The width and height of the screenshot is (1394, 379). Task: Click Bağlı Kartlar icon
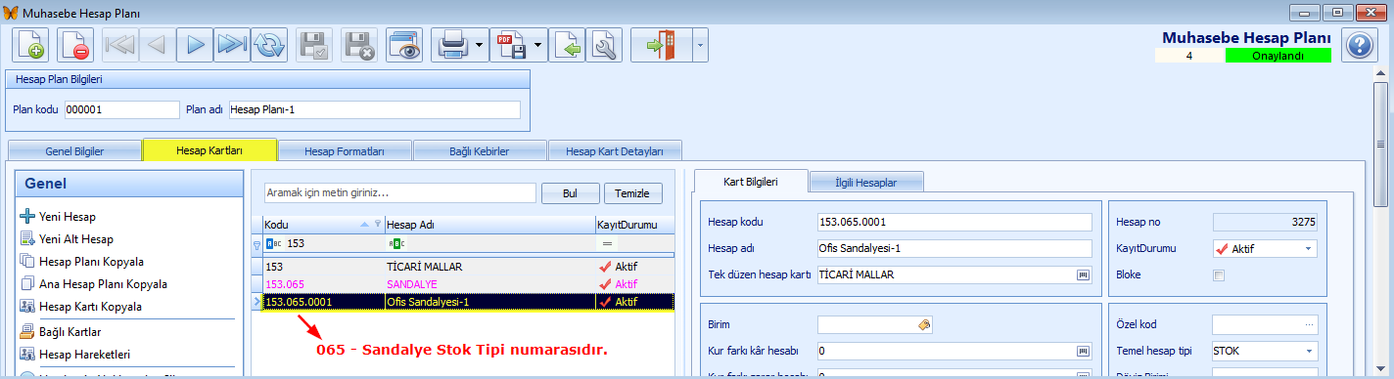point(27,332)
